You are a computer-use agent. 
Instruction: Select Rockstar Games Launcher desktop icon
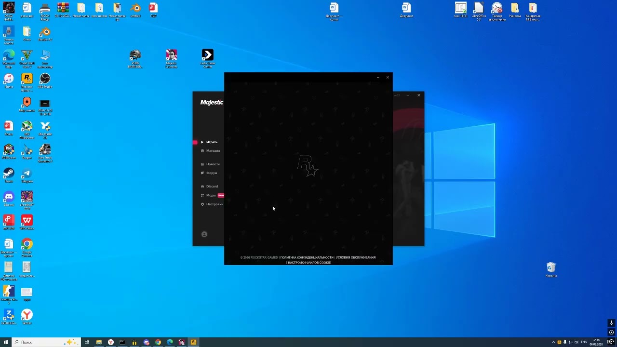27,82
